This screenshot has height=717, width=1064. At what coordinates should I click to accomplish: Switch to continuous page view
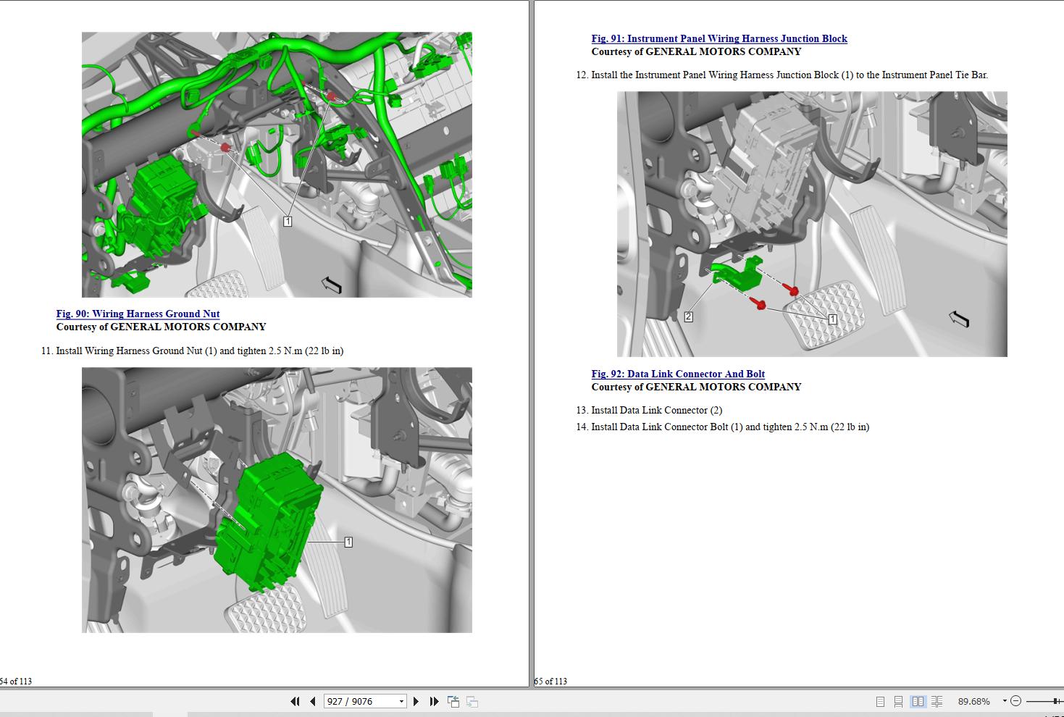click(x=898, y=701)
